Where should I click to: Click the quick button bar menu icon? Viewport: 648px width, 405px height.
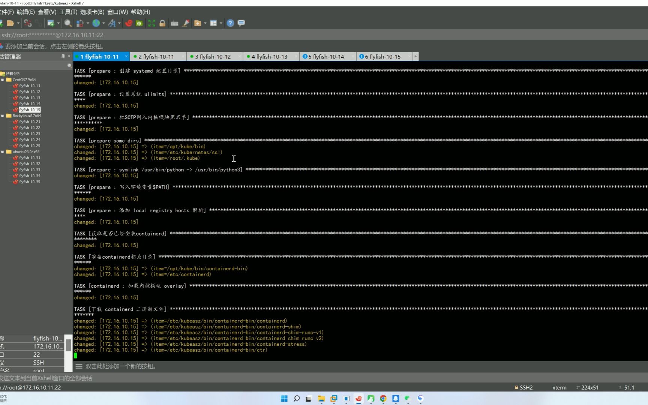pyautogui.click(x=79, y=366)
